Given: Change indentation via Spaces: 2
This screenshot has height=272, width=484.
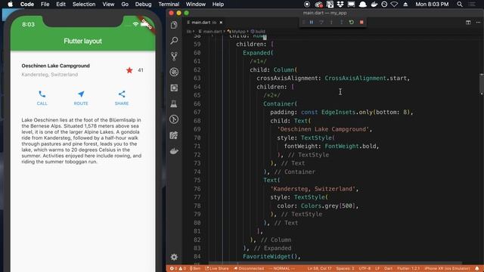Looking at the screenshot, I should (345, 268).
